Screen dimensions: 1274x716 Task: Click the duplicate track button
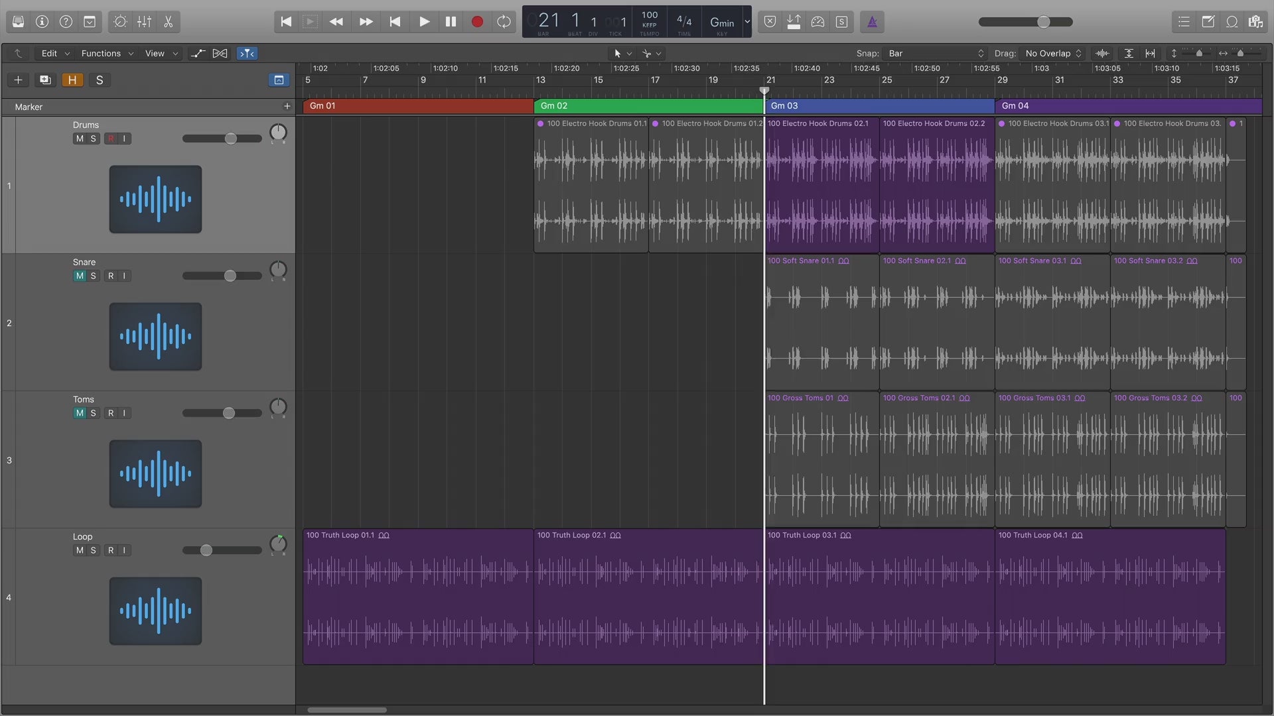tap(45, 80)
